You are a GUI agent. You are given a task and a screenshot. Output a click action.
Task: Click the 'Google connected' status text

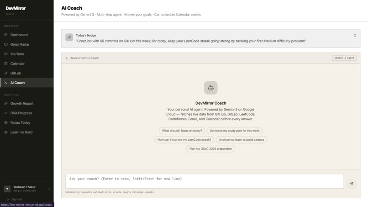point(25,191)
